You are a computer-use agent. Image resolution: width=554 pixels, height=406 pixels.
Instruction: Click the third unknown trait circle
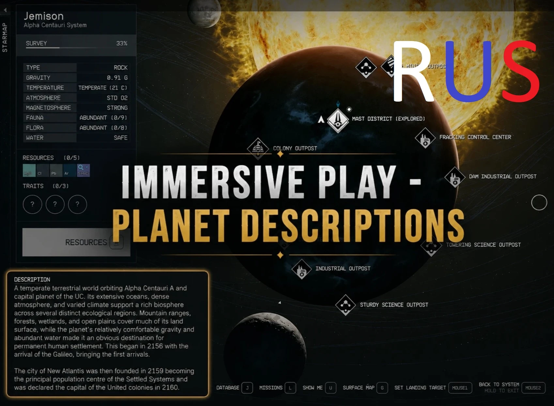coord(77,204)
